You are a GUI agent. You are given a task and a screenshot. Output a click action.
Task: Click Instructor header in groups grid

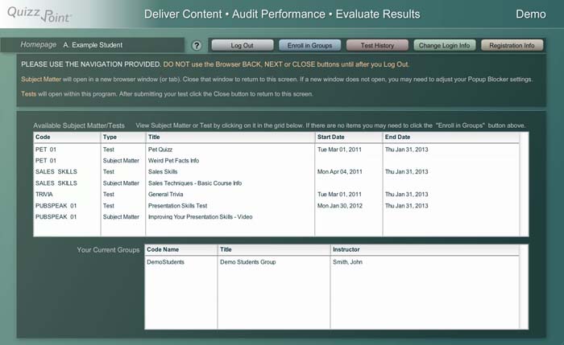click(425, 249)
